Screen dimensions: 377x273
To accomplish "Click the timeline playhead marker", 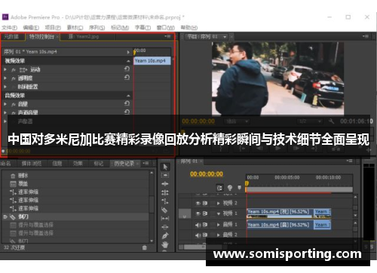I will [247, 183].
